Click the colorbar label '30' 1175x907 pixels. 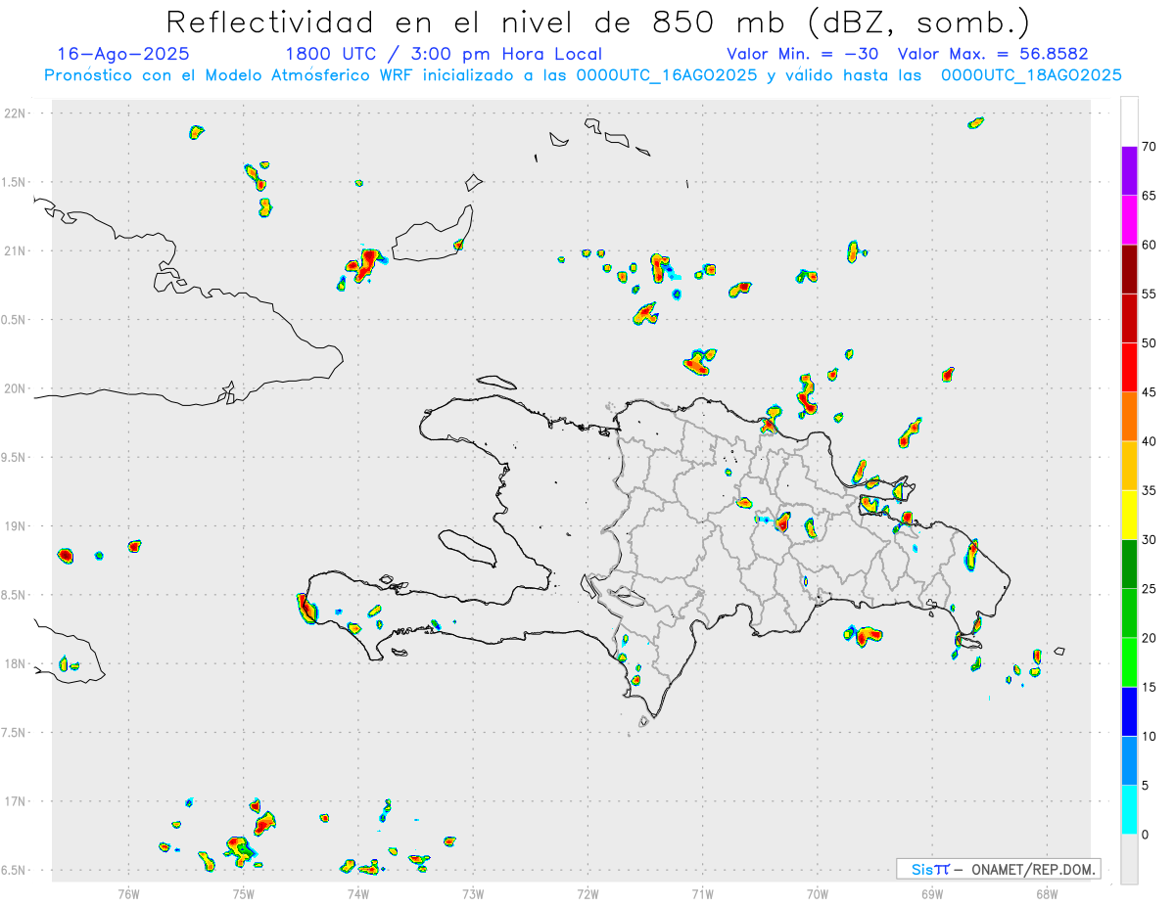click(x=1149, y=540)
